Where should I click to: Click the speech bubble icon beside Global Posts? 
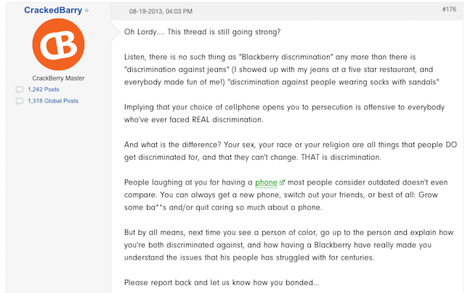20,101
